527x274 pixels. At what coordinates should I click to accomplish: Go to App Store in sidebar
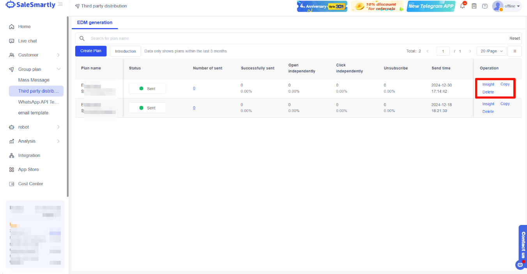28,169
